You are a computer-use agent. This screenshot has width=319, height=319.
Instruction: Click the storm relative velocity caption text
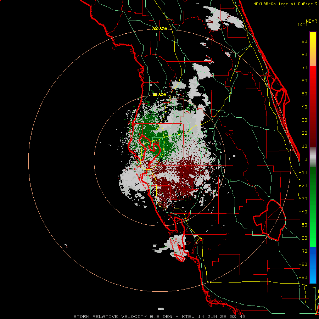(159, 317)
